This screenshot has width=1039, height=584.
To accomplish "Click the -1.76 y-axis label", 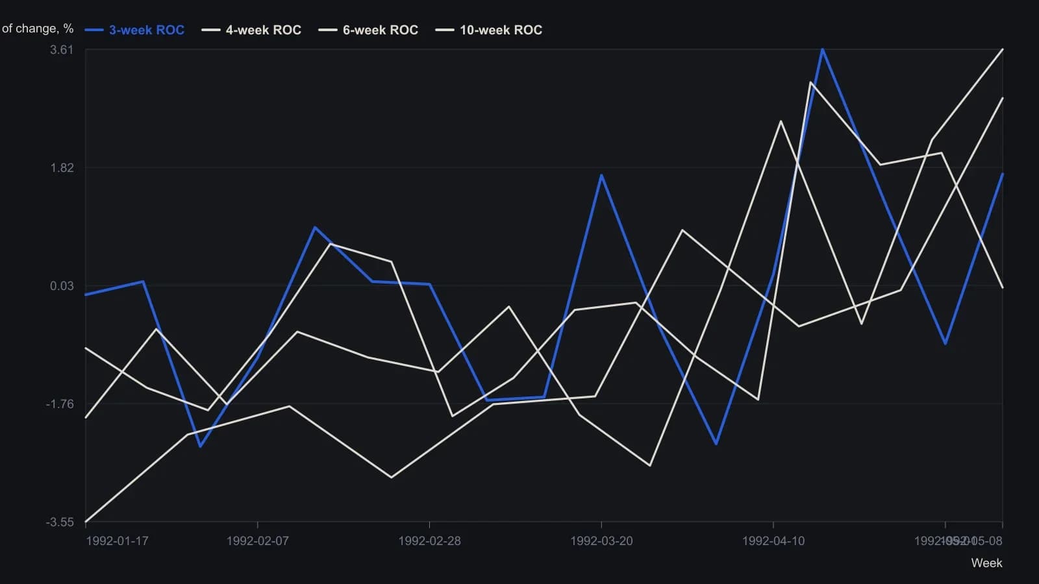I will coord(60,404).
